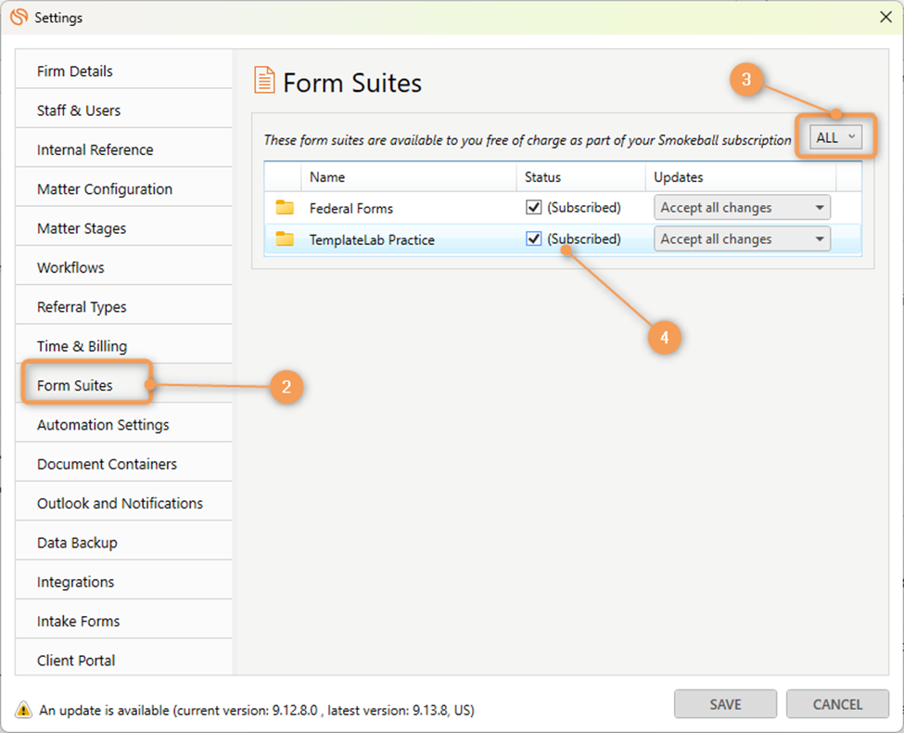This screenshot has height=733, width=904.
Task: Switch to Automation Settings
Action: 103,425
